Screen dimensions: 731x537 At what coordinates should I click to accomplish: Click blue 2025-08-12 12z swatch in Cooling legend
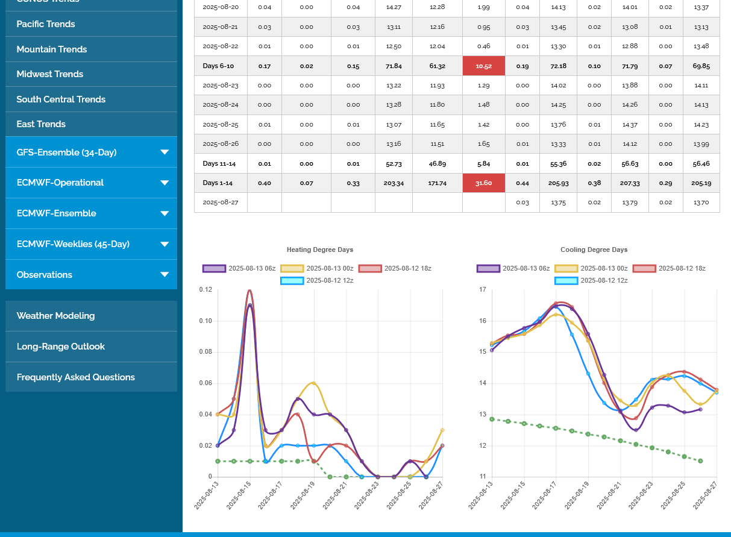coord(566,281)
